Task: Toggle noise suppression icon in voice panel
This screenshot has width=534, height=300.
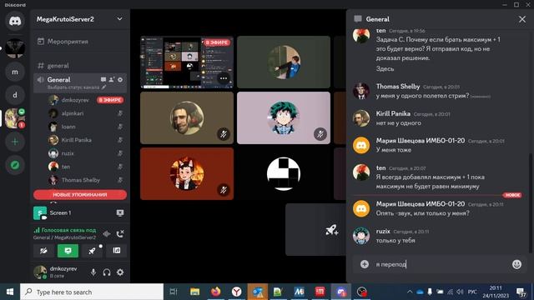Action: (107, 233)
